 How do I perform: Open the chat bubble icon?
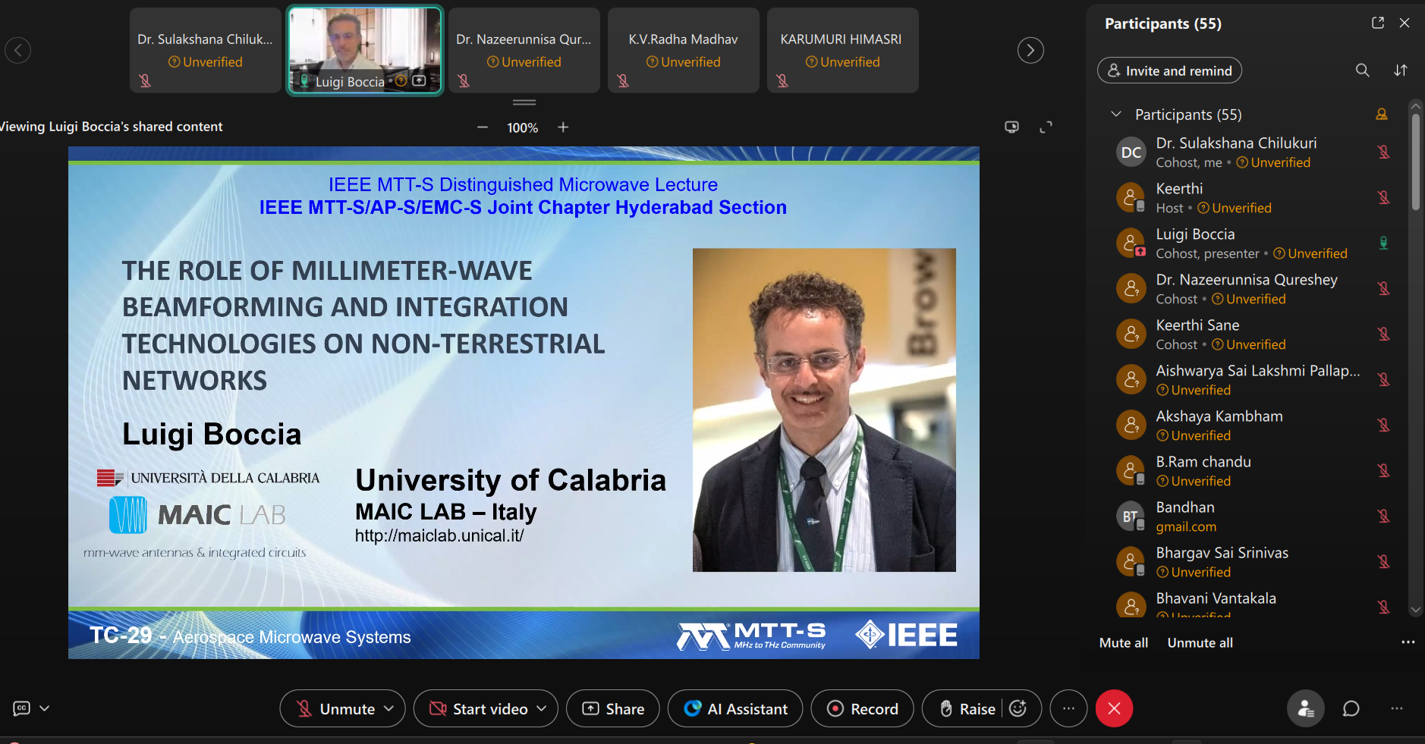(1351, 708)
